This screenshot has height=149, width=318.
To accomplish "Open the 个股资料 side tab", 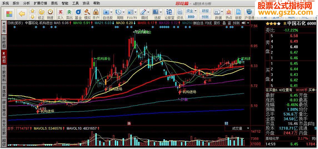I will pyautogui.click(x=4, y=74).
